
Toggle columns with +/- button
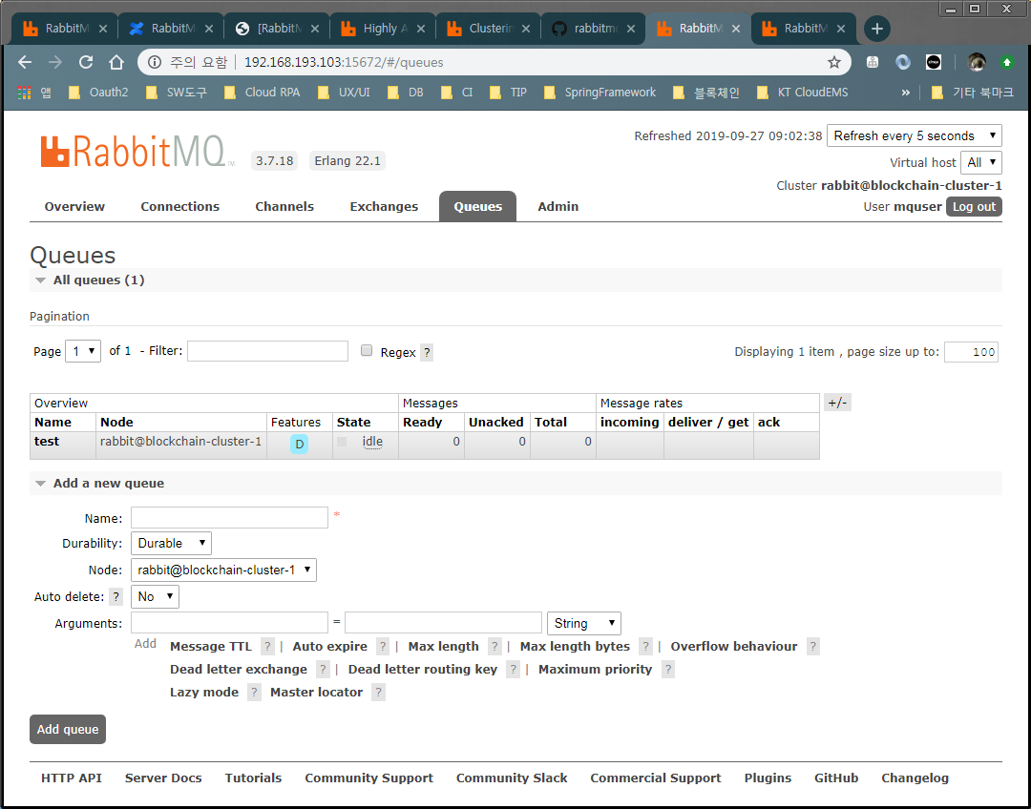(x=837, y=403)
